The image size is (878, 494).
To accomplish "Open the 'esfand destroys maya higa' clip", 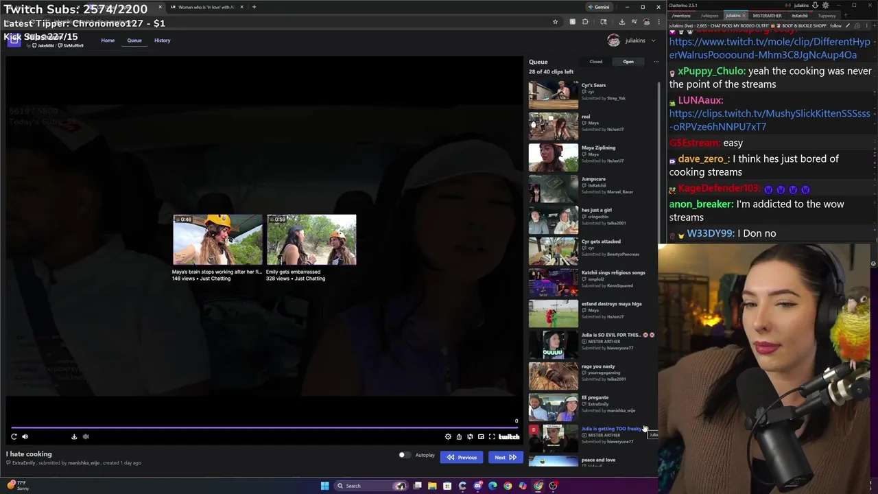I will (554, 314).
